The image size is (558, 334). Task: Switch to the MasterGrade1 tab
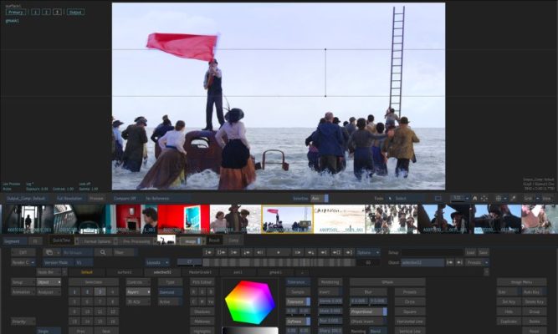pos(200,271)
